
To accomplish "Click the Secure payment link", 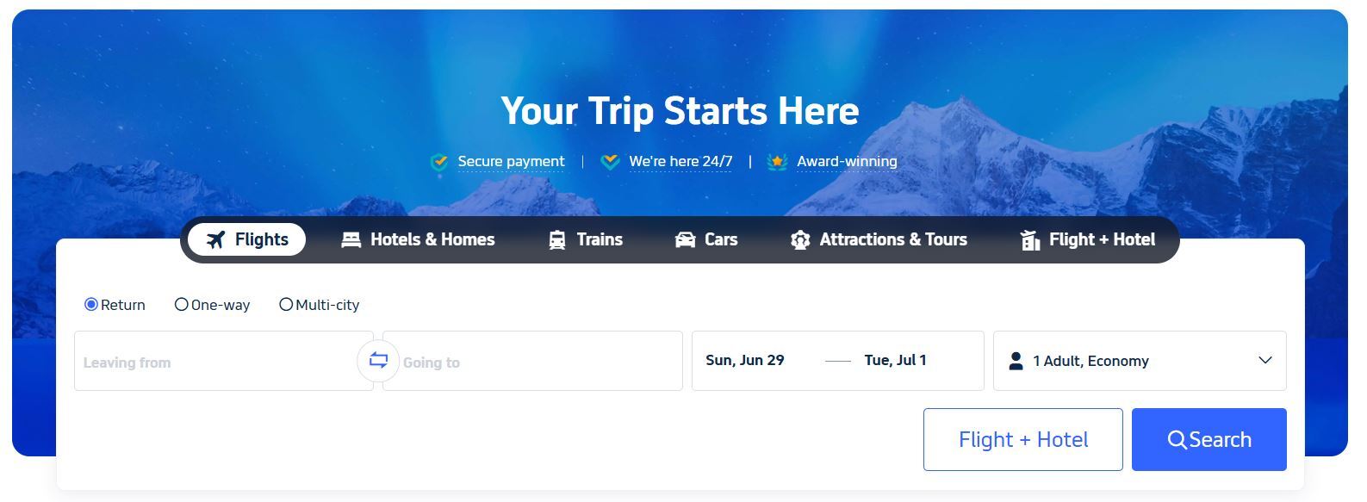I will click(x=511, y=161).
